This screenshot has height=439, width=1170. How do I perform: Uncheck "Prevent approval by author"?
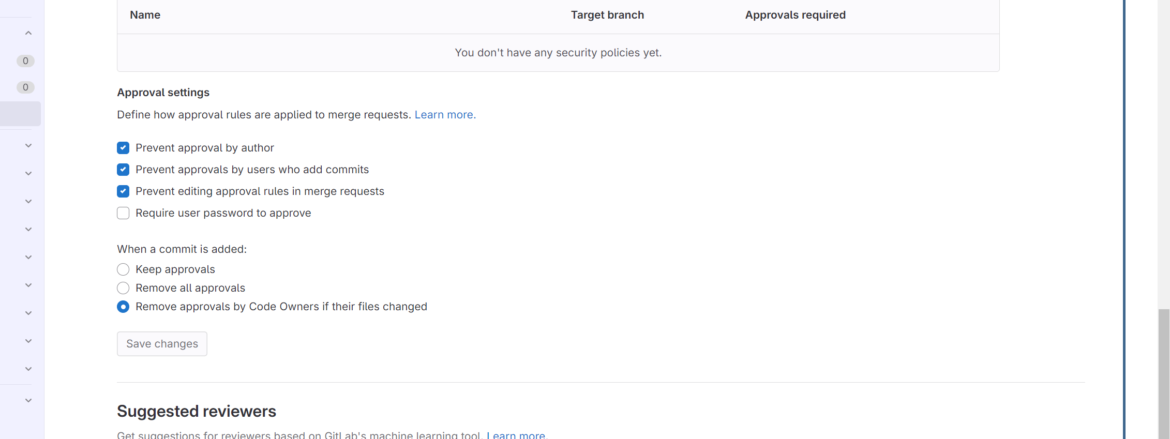coord(123,148)
